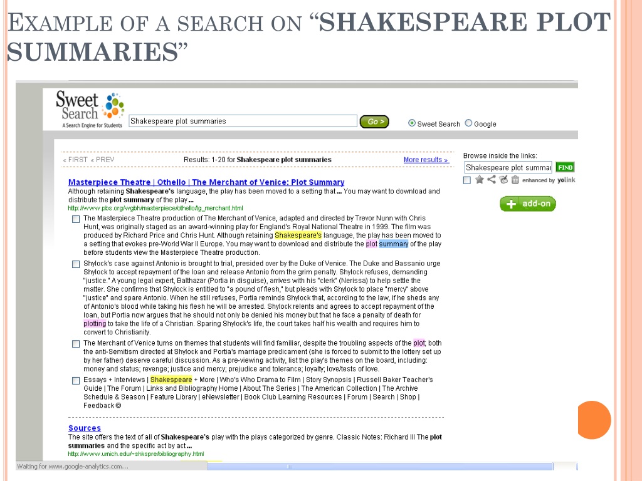Click the green FIND button
This screenshot has width=642, height=481.
click(x=565, y=167)
